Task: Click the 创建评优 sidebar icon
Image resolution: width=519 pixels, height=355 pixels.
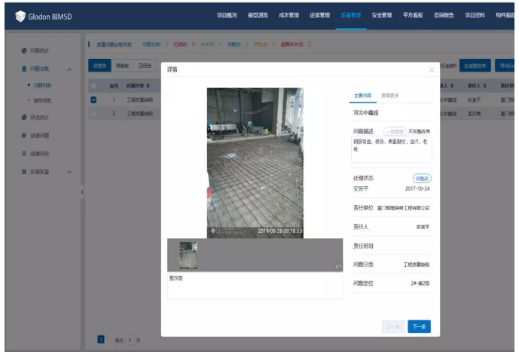Action: [x=23, y=154]
